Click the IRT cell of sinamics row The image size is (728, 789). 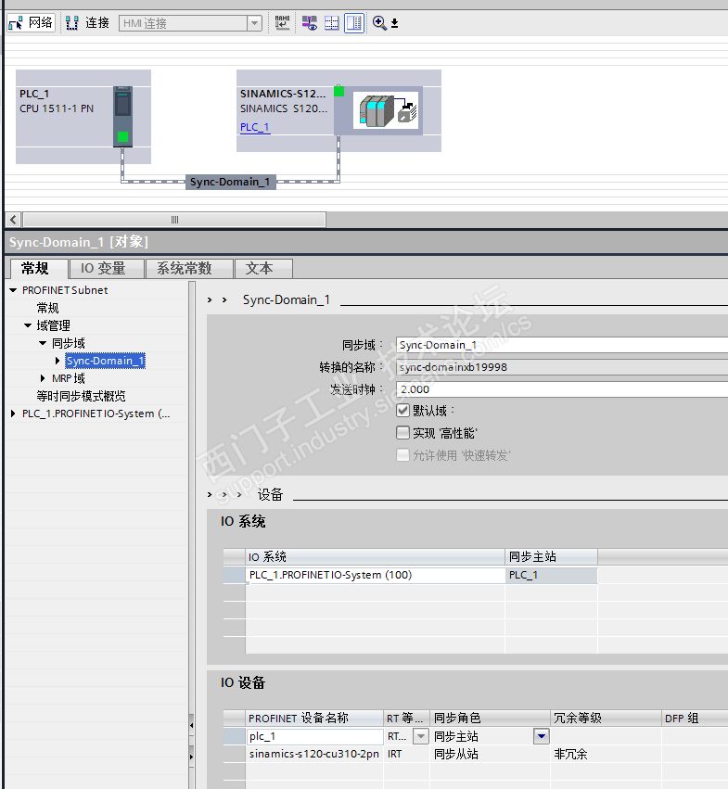[407, 755]
